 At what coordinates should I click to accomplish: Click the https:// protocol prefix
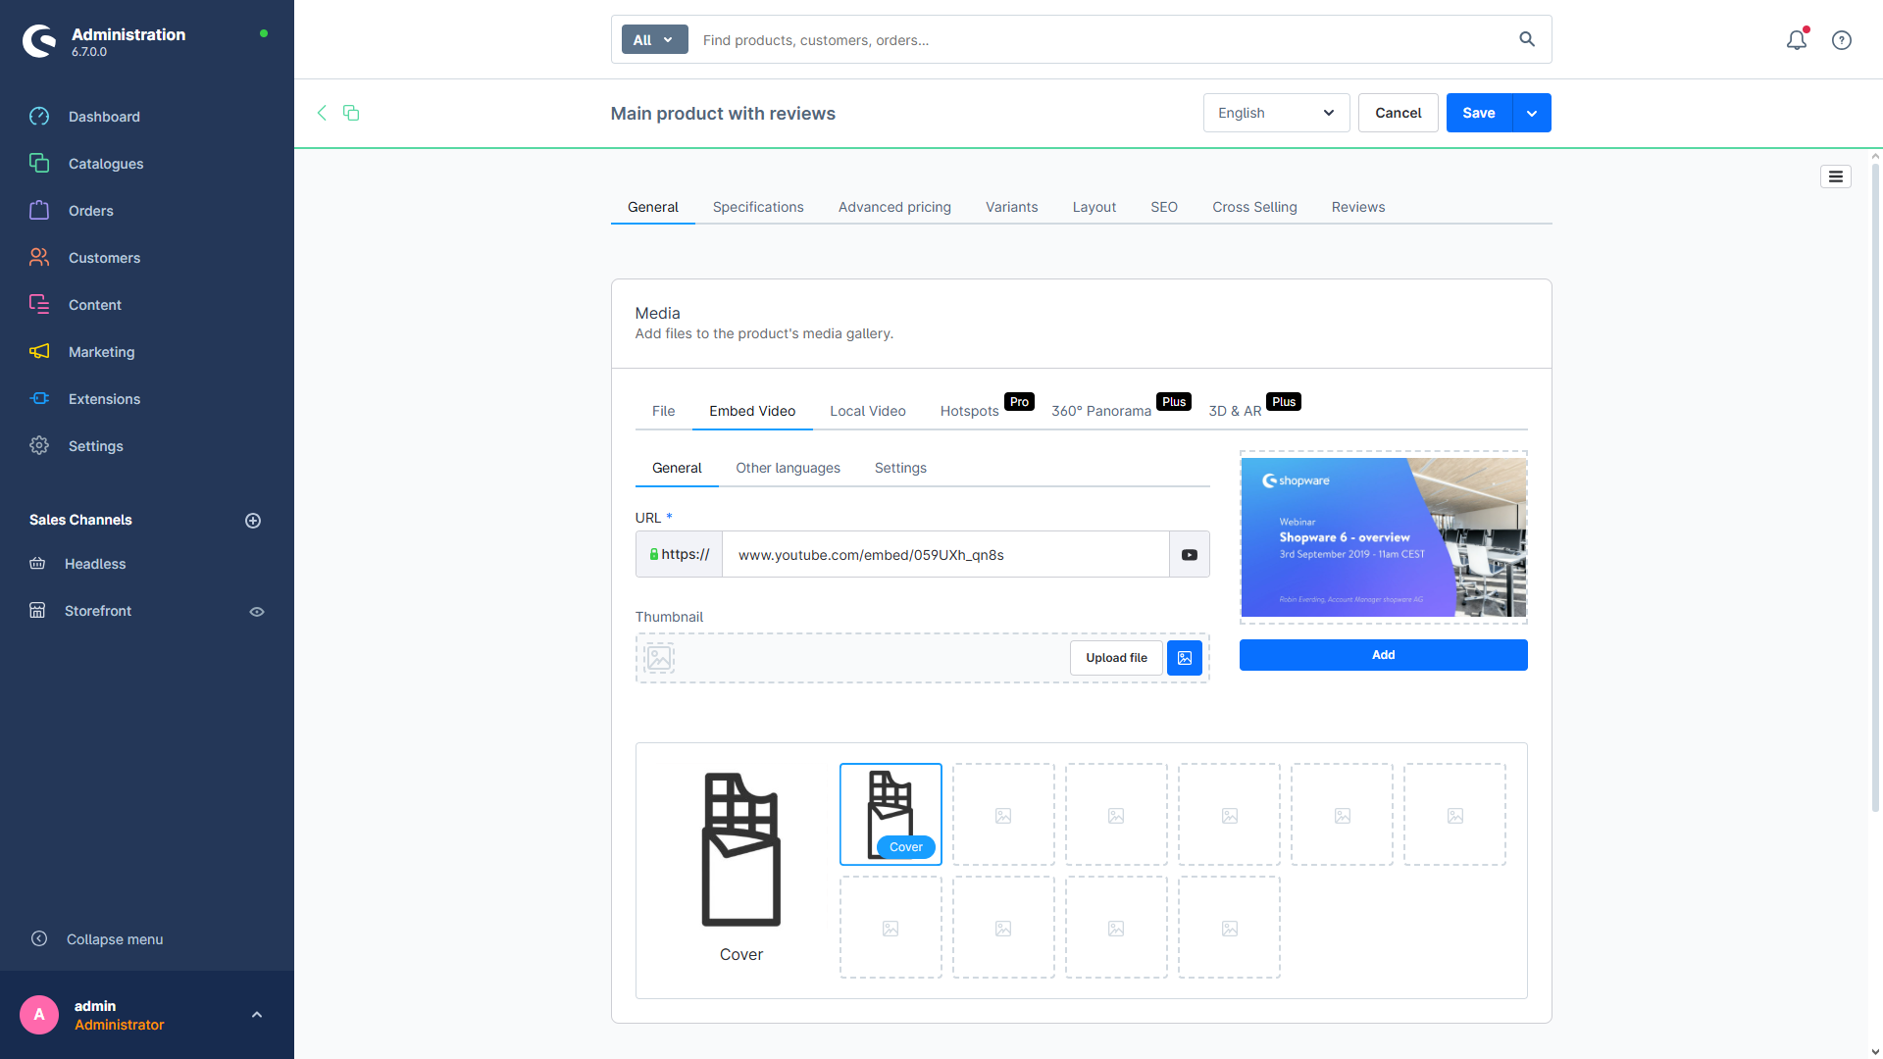pyautogui.click(x=679, y=555)
